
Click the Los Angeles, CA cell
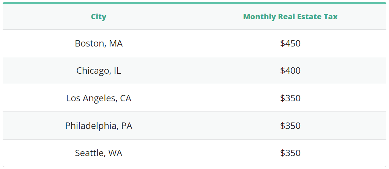pos(99,98)
